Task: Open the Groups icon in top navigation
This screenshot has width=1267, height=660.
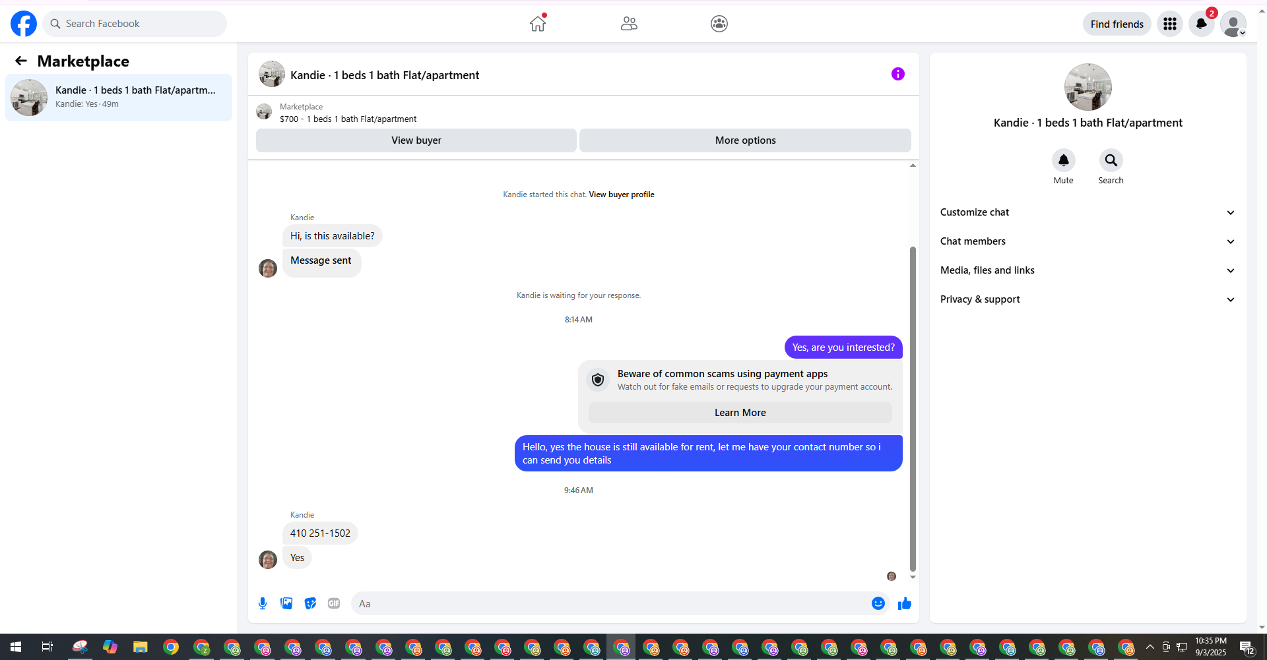Action: 719,24
